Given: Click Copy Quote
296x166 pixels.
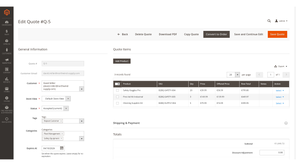Looking at the screenshot, I should pos(191,35).
